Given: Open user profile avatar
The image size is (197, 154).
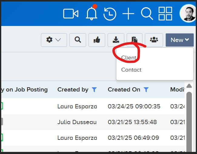Looking at the screenshot, I should (188, 14).
